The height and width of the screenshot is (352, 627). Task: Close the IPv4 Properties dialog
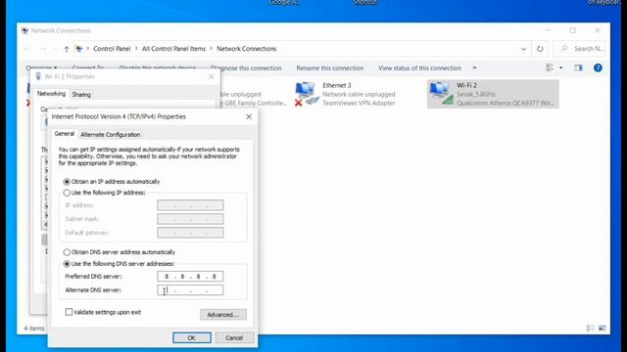click(x=249, y=116)
